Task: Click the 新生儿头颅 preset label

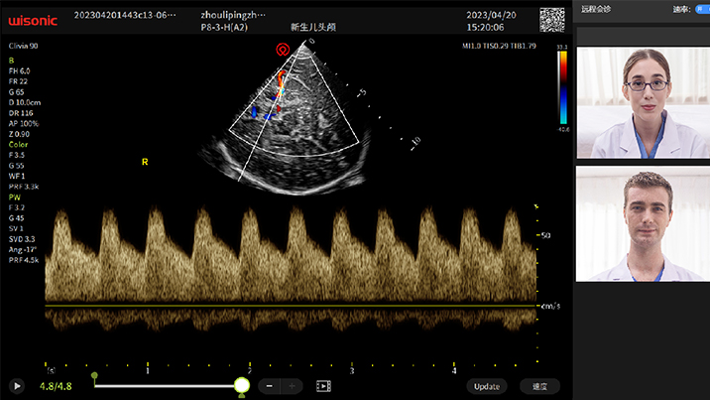Action: tap(313, 29)
